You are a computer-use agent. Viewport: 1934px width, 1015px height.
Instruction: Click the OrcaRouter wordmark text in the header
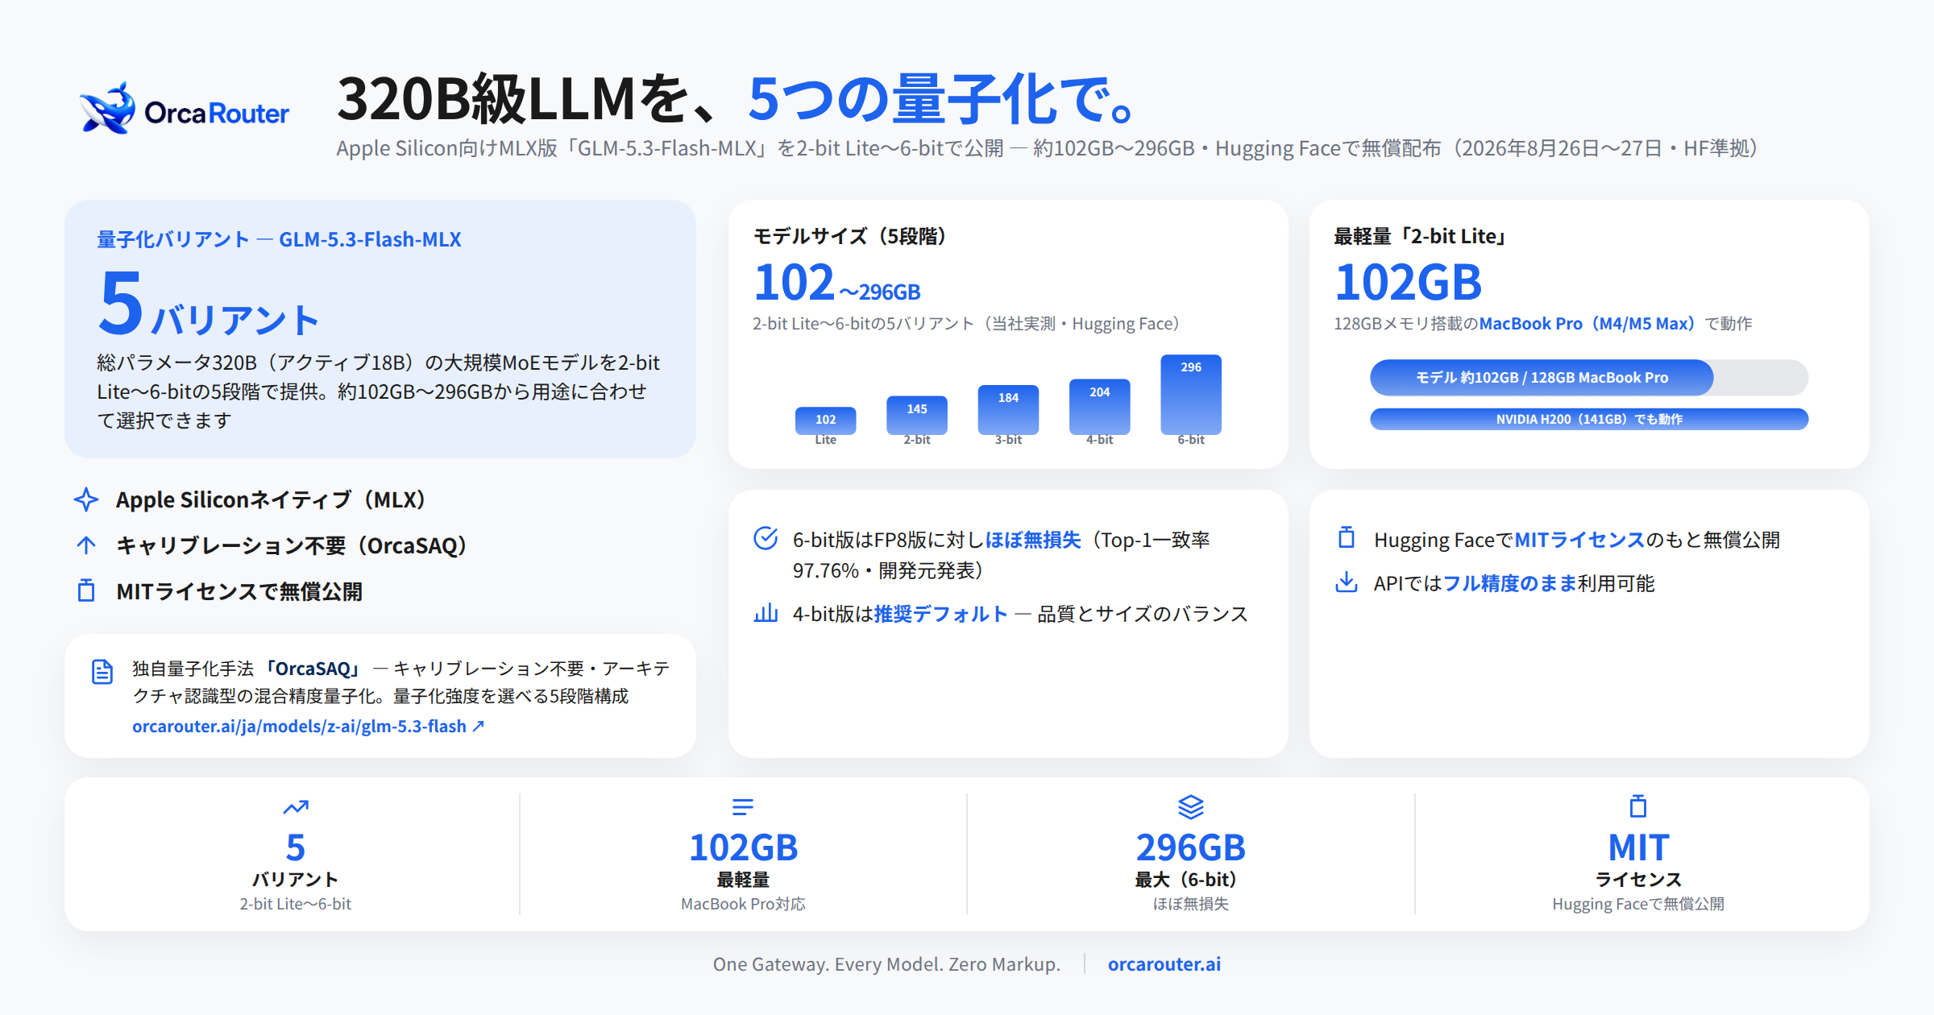coord(217,114)
